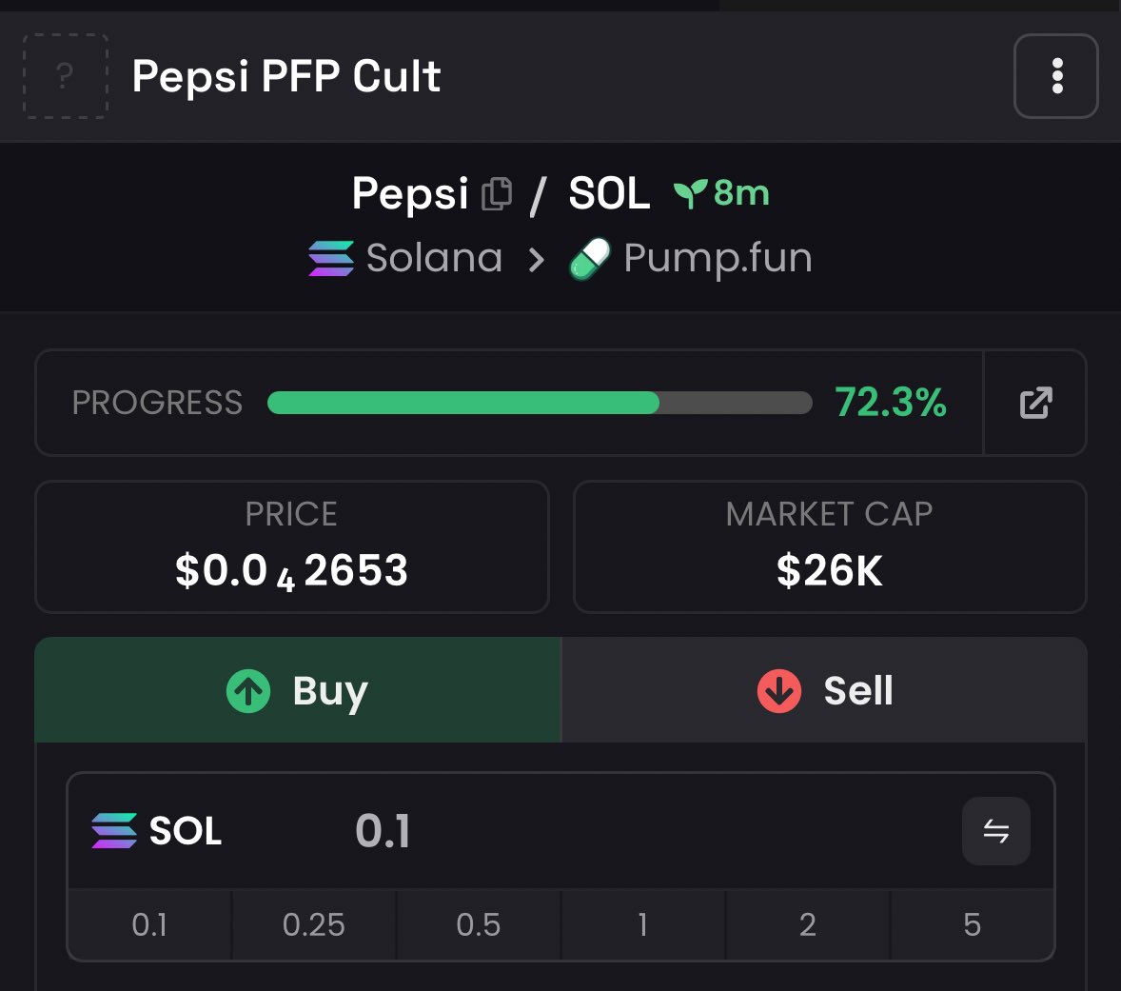Set amount to 5 SOL preset

[972, 924]
